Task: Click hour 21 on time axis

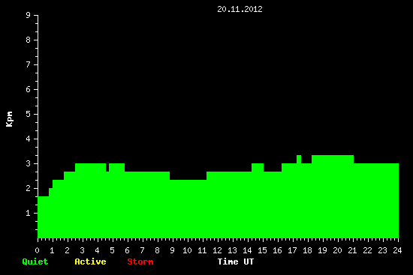Action: point(352,250)
